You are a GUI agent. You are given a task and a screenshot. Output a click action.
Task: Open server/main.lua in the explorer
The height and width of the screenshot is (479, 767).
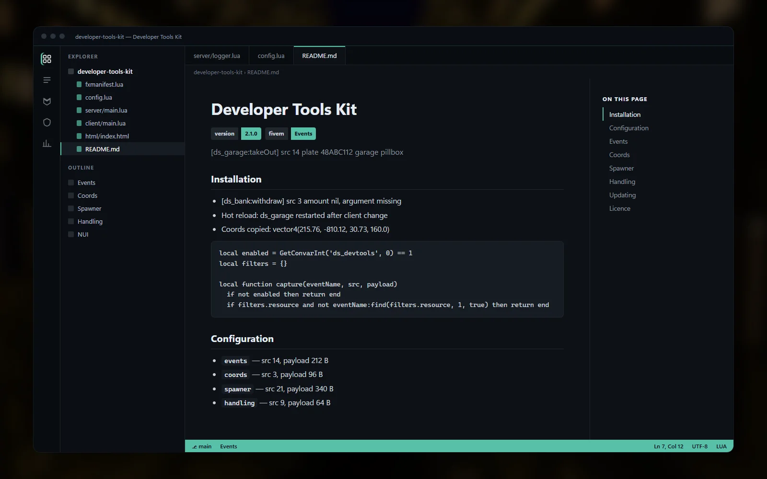(123, 110)
